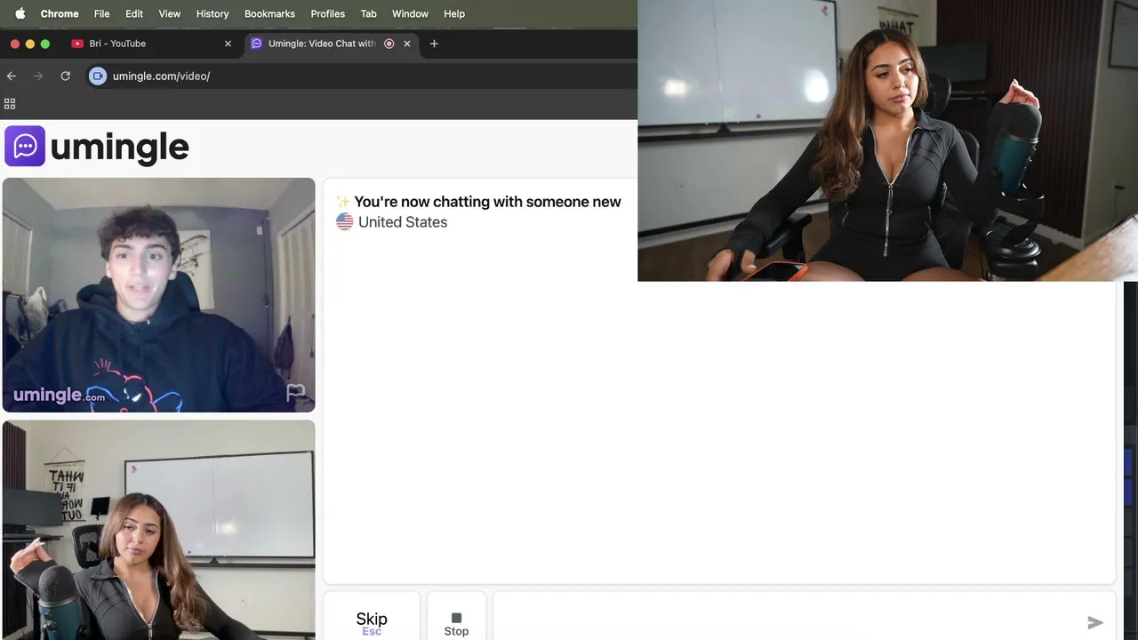Focus the umingle.com/video/ address bar
This screenshot has height=640, width=1138.
pyautogui.click(x=360, y=76)
